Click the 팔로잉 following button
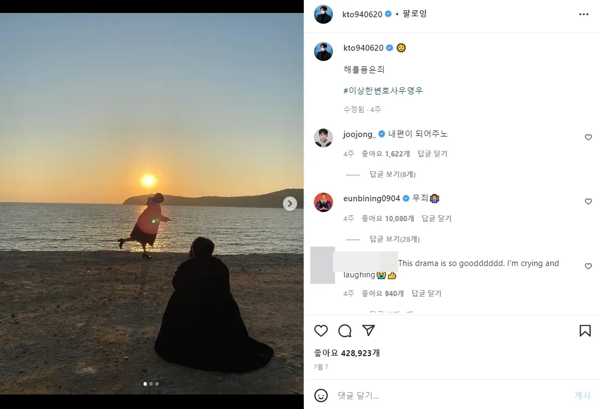Screen dimensions: 600x409 [x=414, y=14]
